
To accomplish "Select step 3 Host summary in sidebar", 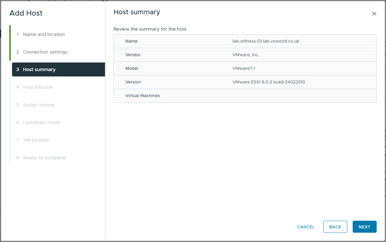I will pyautogui.click(x=39, y=70).
